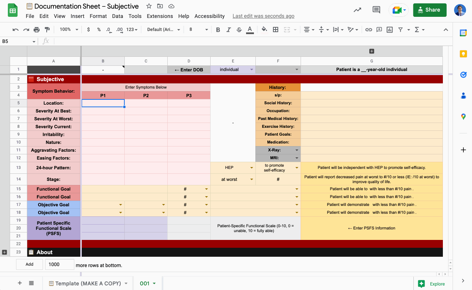Open the Insert menu

click(78, 16)
